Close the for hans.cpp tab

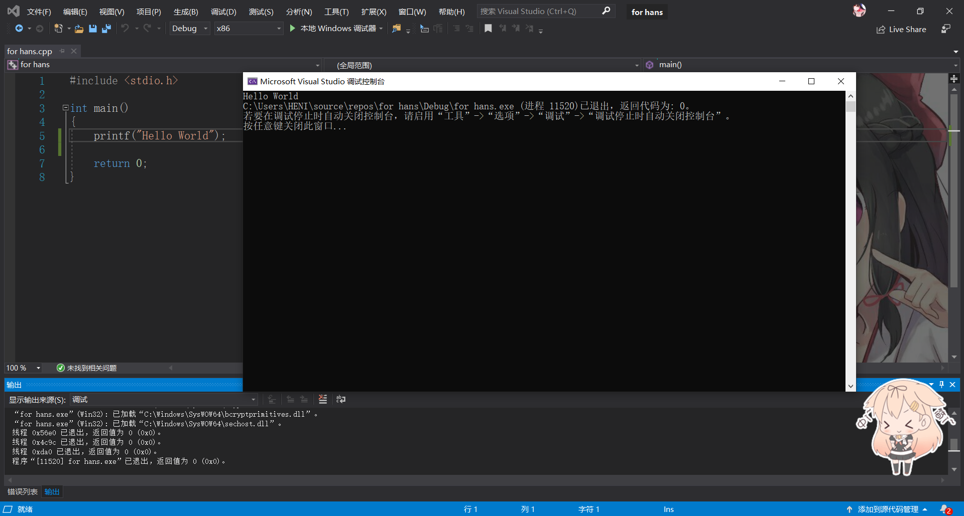tap(74, 51)
